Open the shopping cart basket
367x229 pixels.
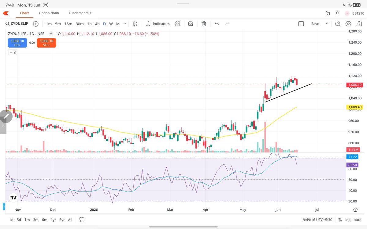328,13
